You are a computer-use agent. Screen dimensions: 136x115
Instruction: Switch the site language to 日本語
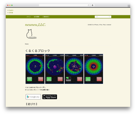point(11,13)
